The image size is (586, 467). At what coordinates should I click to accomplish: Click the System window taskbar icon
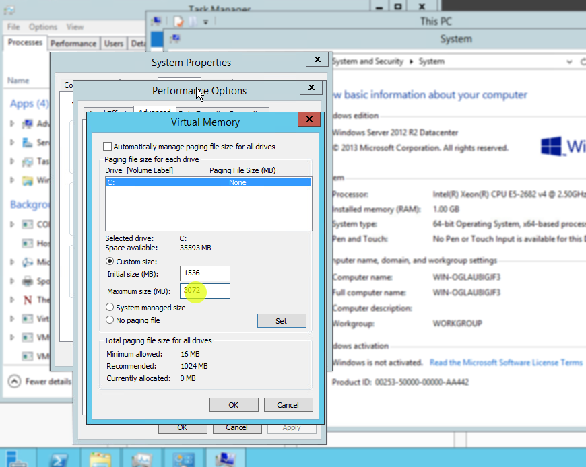point(225,459)
